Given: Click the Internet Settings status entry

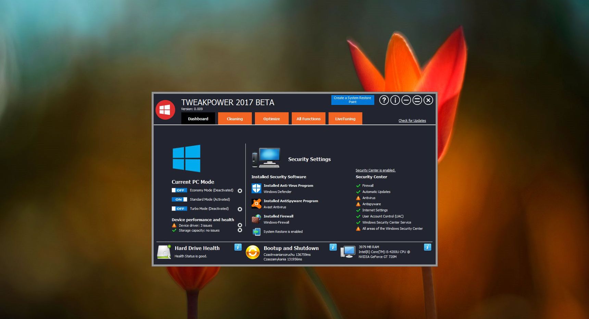Looking at the screenshot, I should pyautogui.click(x=375, y=210).
